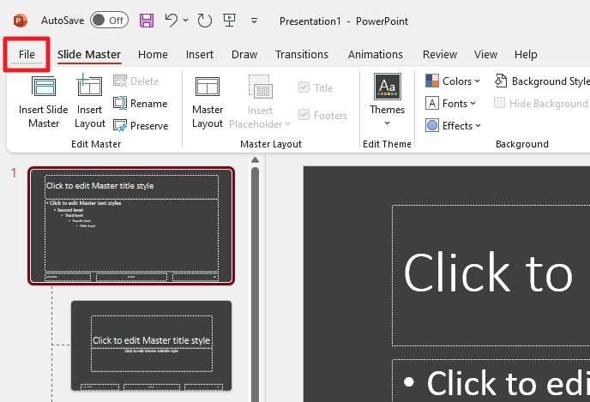Open the theme Colors dropdown
Viewport: 590px width, 402px height.
453,81
